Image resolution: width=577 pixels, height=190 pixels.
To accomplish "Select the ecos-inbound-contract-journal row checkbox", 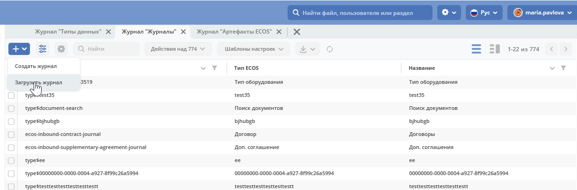I will coord(12,134).
